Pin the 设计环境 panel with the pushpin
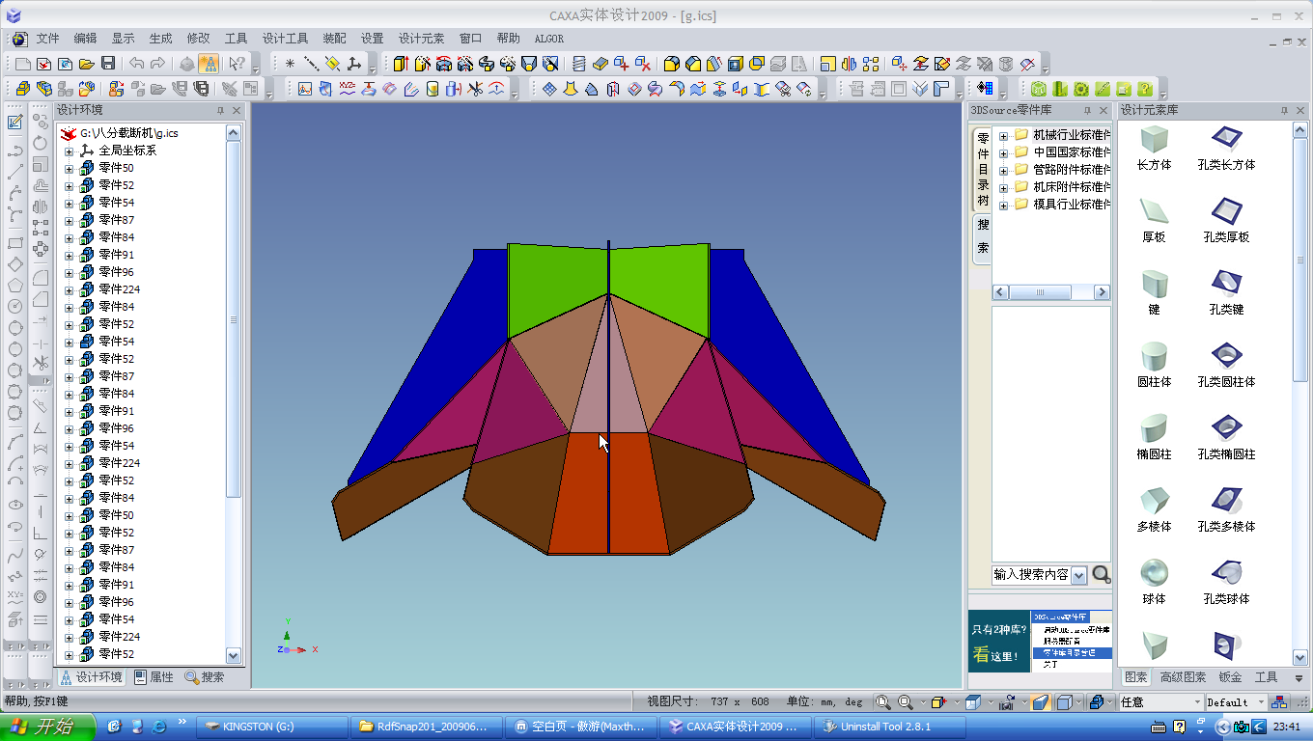Viewport: 1313px width, 741px height. coord(220,111)
